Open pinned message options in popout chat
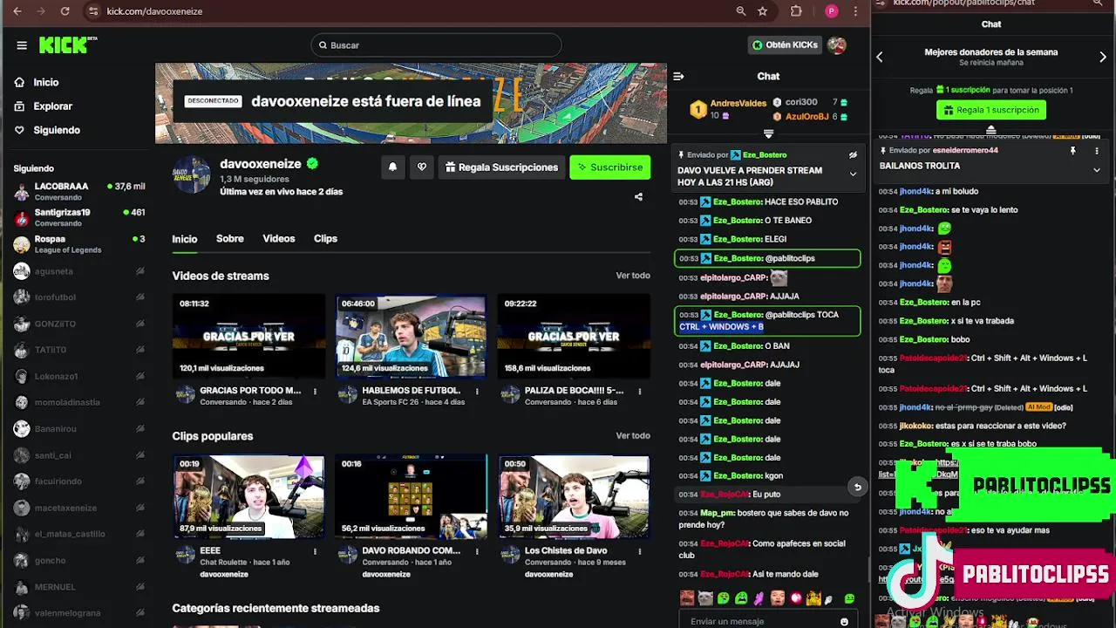The height and width of the screenshot is (628, 1116). [x=1097, y=150]
